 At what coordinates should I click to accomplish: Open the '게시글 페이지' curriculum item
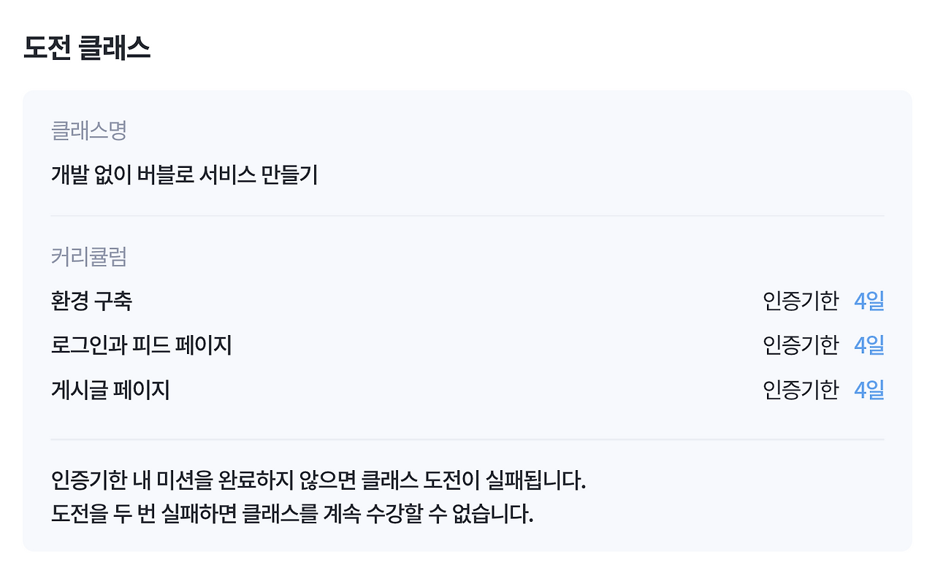[110, 390]
